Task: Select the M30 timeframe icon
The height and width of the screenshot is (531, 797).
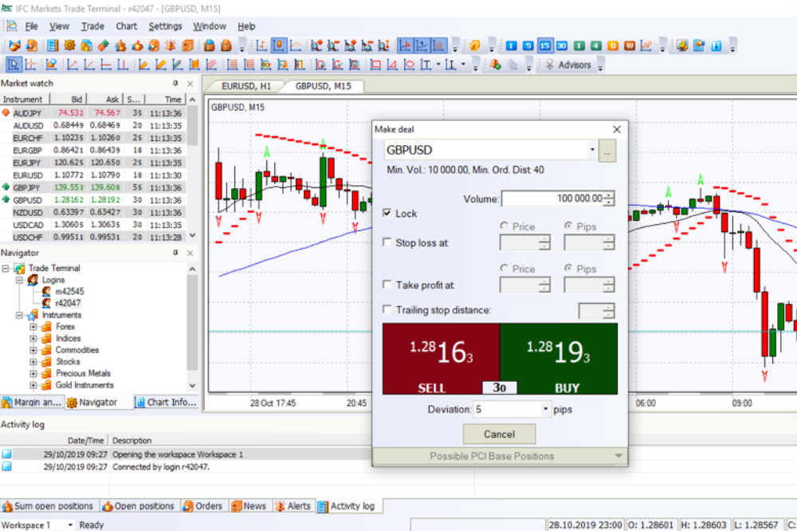Action: [x=562, y=45]
